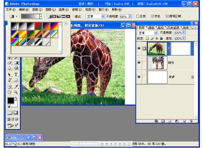This screenshot has height=148, width=203.
Task: Select the Type (T) tool
Action: point(16,75)
